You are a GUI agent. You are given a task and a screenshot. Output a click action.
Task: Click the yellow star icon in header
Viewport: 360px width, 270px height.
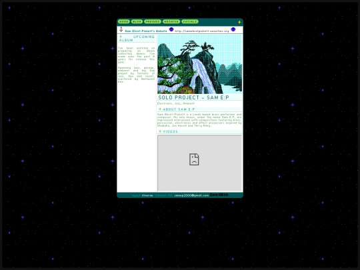point(239,22)
